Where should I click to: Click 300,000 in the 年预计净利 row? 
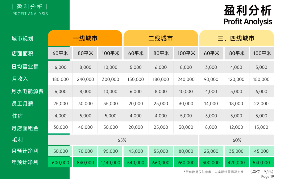pyautogui.click(x=211, y=162)
